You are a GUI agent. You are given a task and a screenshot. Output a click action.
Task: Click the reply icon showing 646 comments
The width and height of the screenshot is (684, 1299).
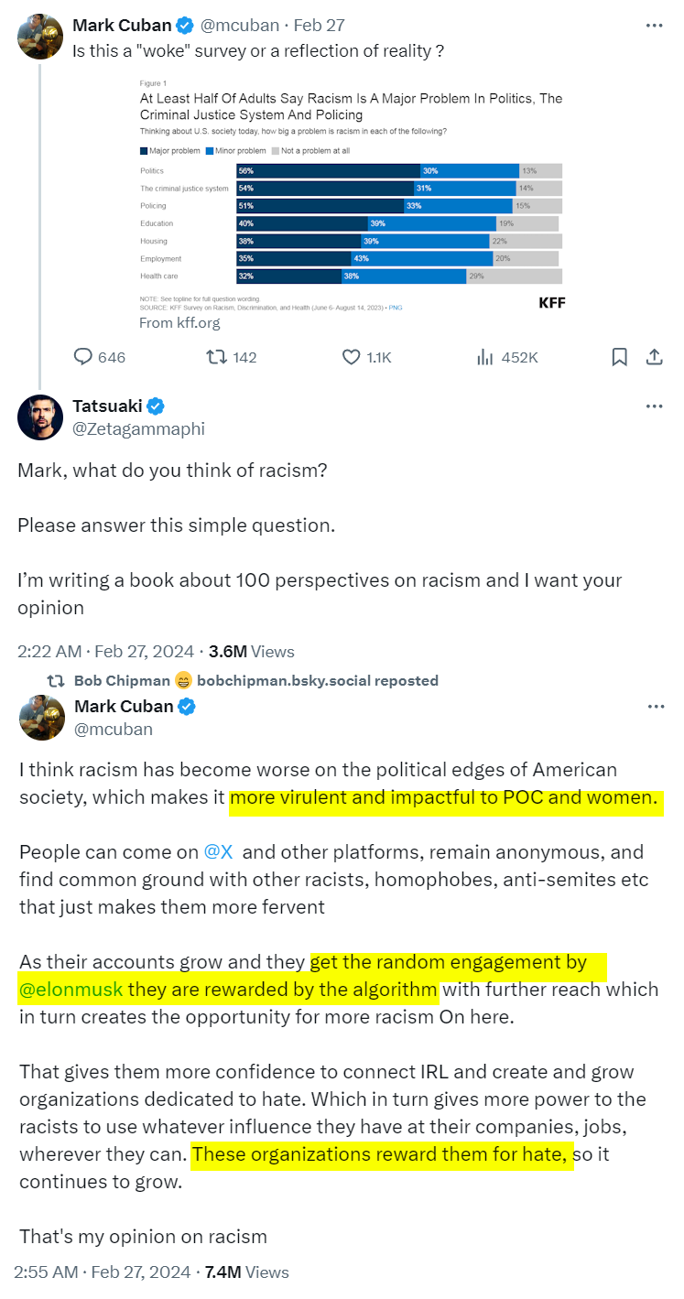click(83, 357)
